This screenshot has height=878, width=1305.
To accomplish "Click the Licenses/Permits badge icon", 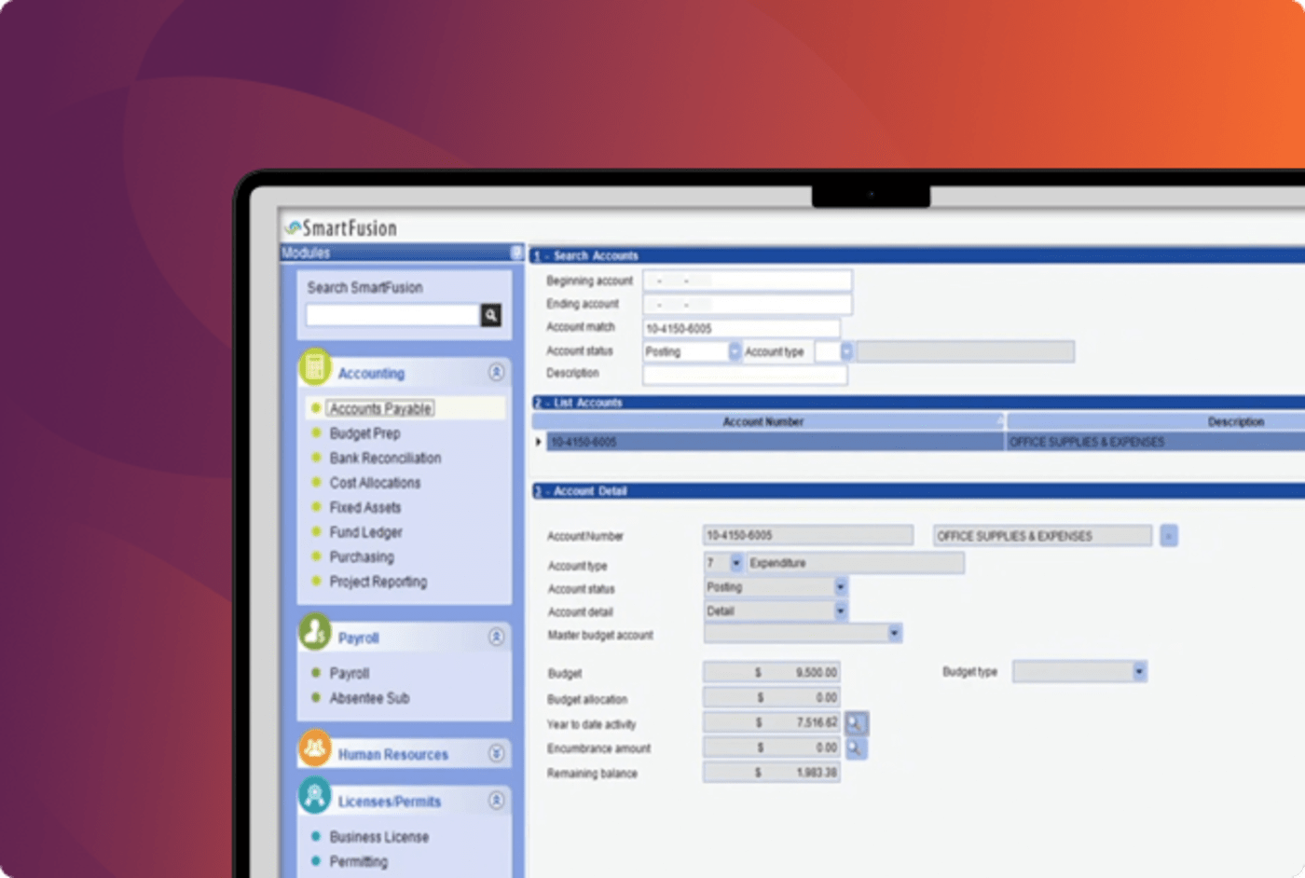I will click(x=315, y=796).
